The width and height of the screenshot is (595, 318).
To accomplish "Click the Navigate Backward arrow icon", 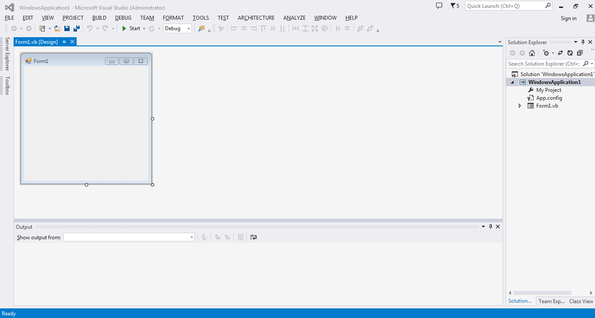I will [14, 28].
